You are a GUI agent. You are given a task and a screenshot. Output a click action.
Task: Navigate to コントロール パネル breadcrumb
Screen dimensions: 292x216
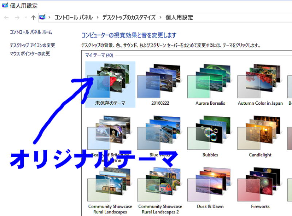point(73,18)
